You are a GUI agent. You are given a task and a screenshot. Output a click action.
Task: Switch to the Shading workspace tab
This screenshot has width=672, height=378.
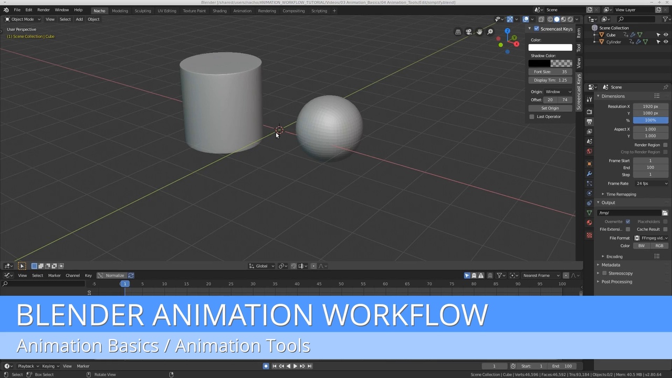coord(219,11)
